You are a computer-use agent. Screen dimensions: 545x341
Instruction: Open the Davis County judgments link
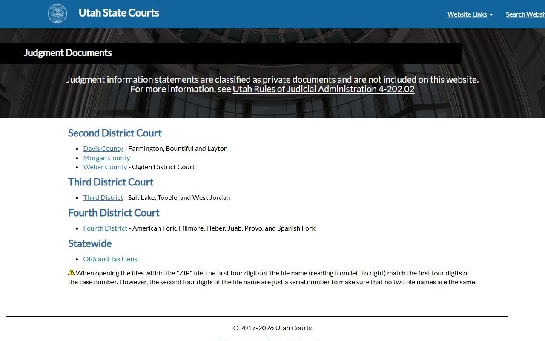pos(103,148)
